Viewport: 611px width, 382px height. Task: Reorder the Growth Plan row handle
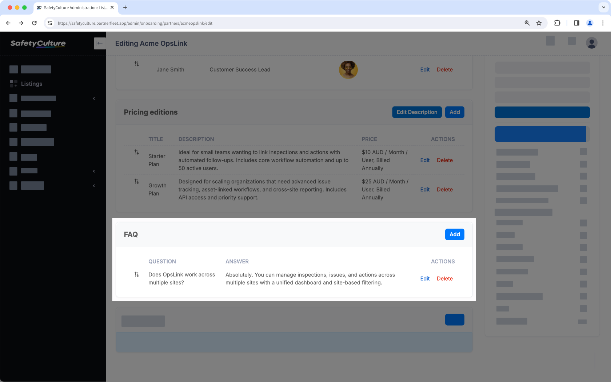point(137,181)
